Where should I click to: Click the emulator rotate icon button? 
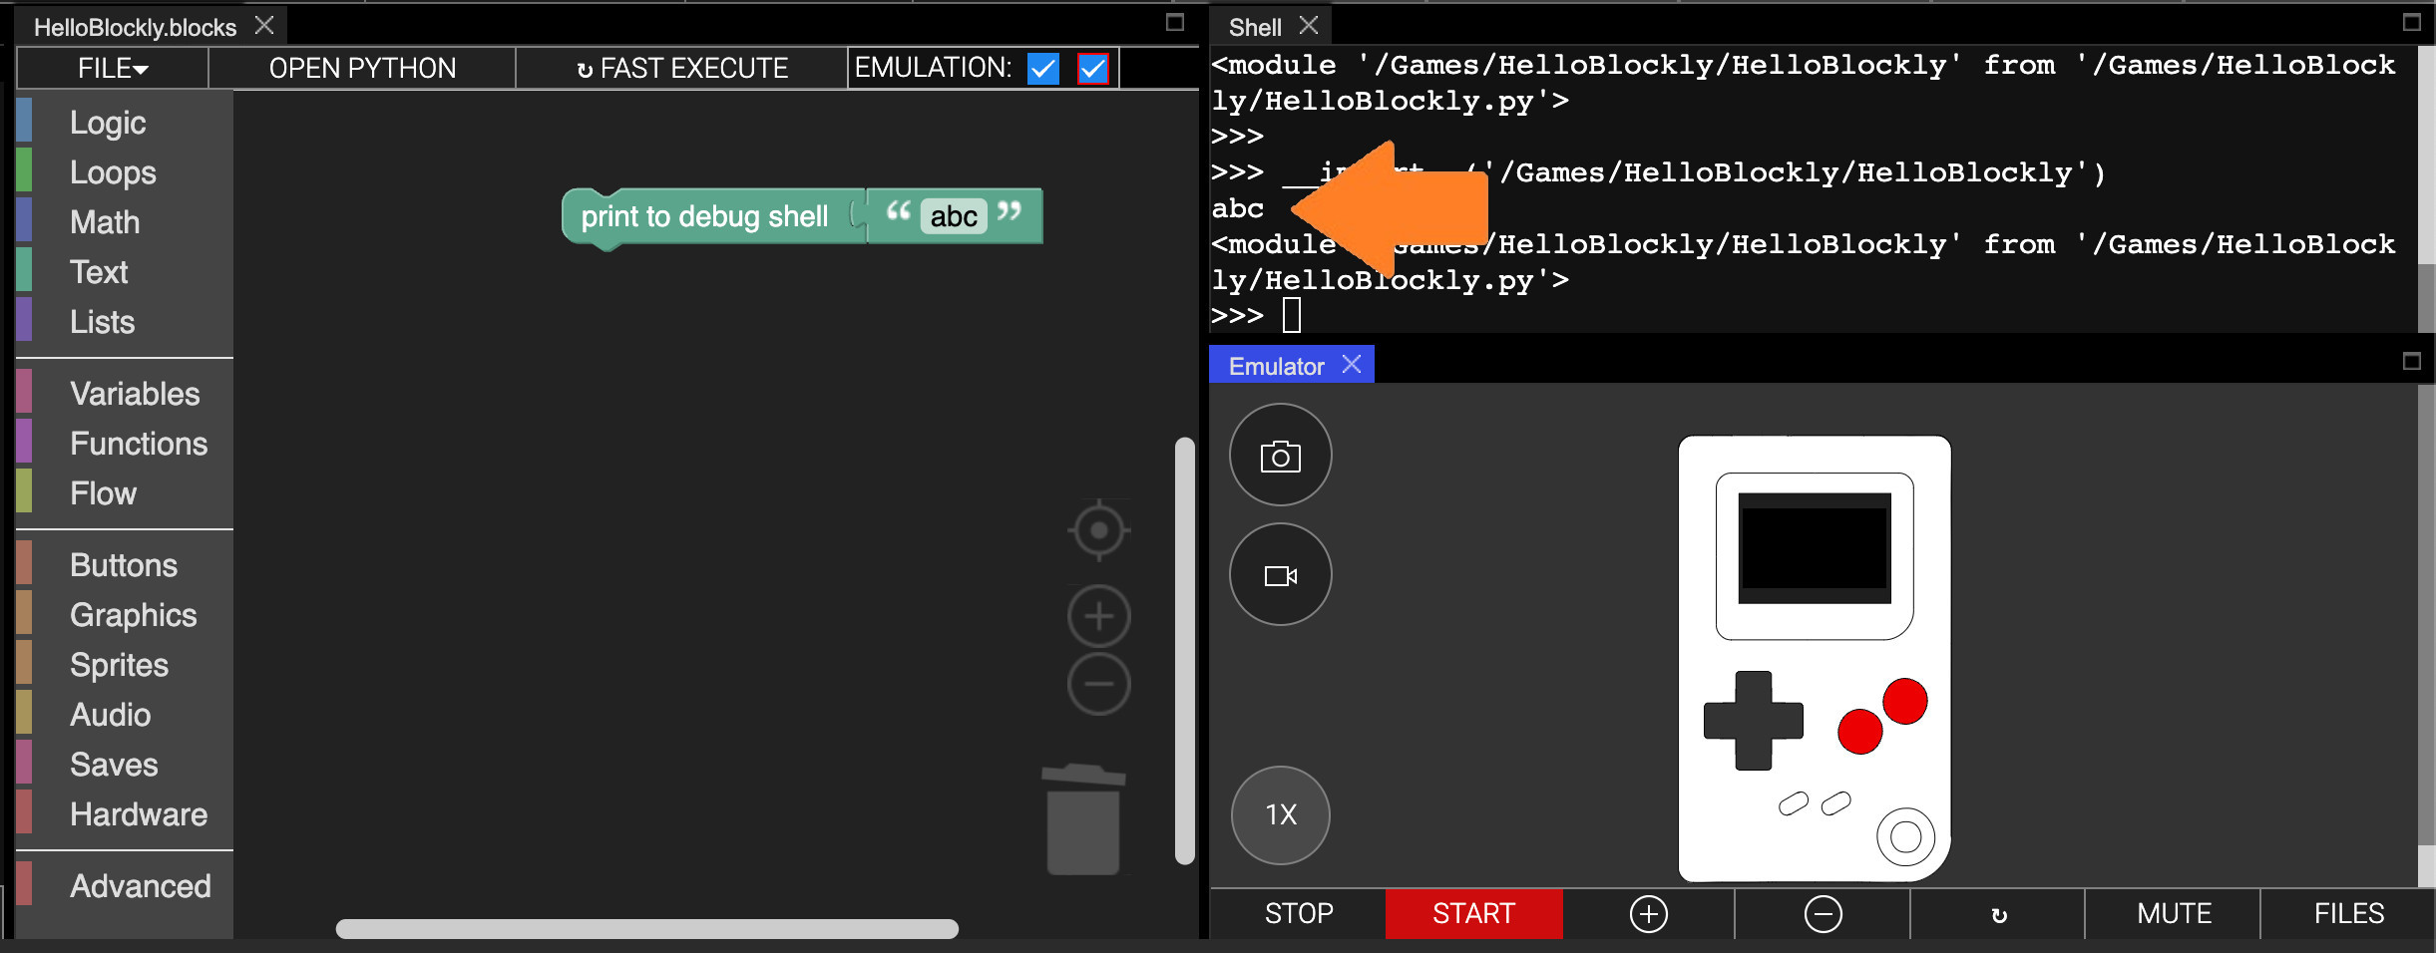coord(1998,914)
